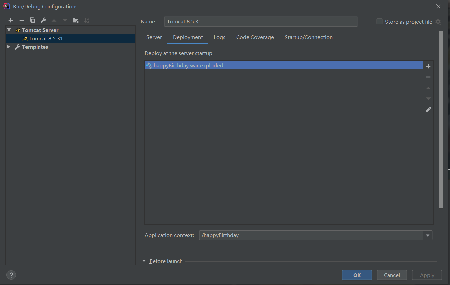Open the help question mark button
This screenshot has width=450, height=285.
[x=11, y=275]
